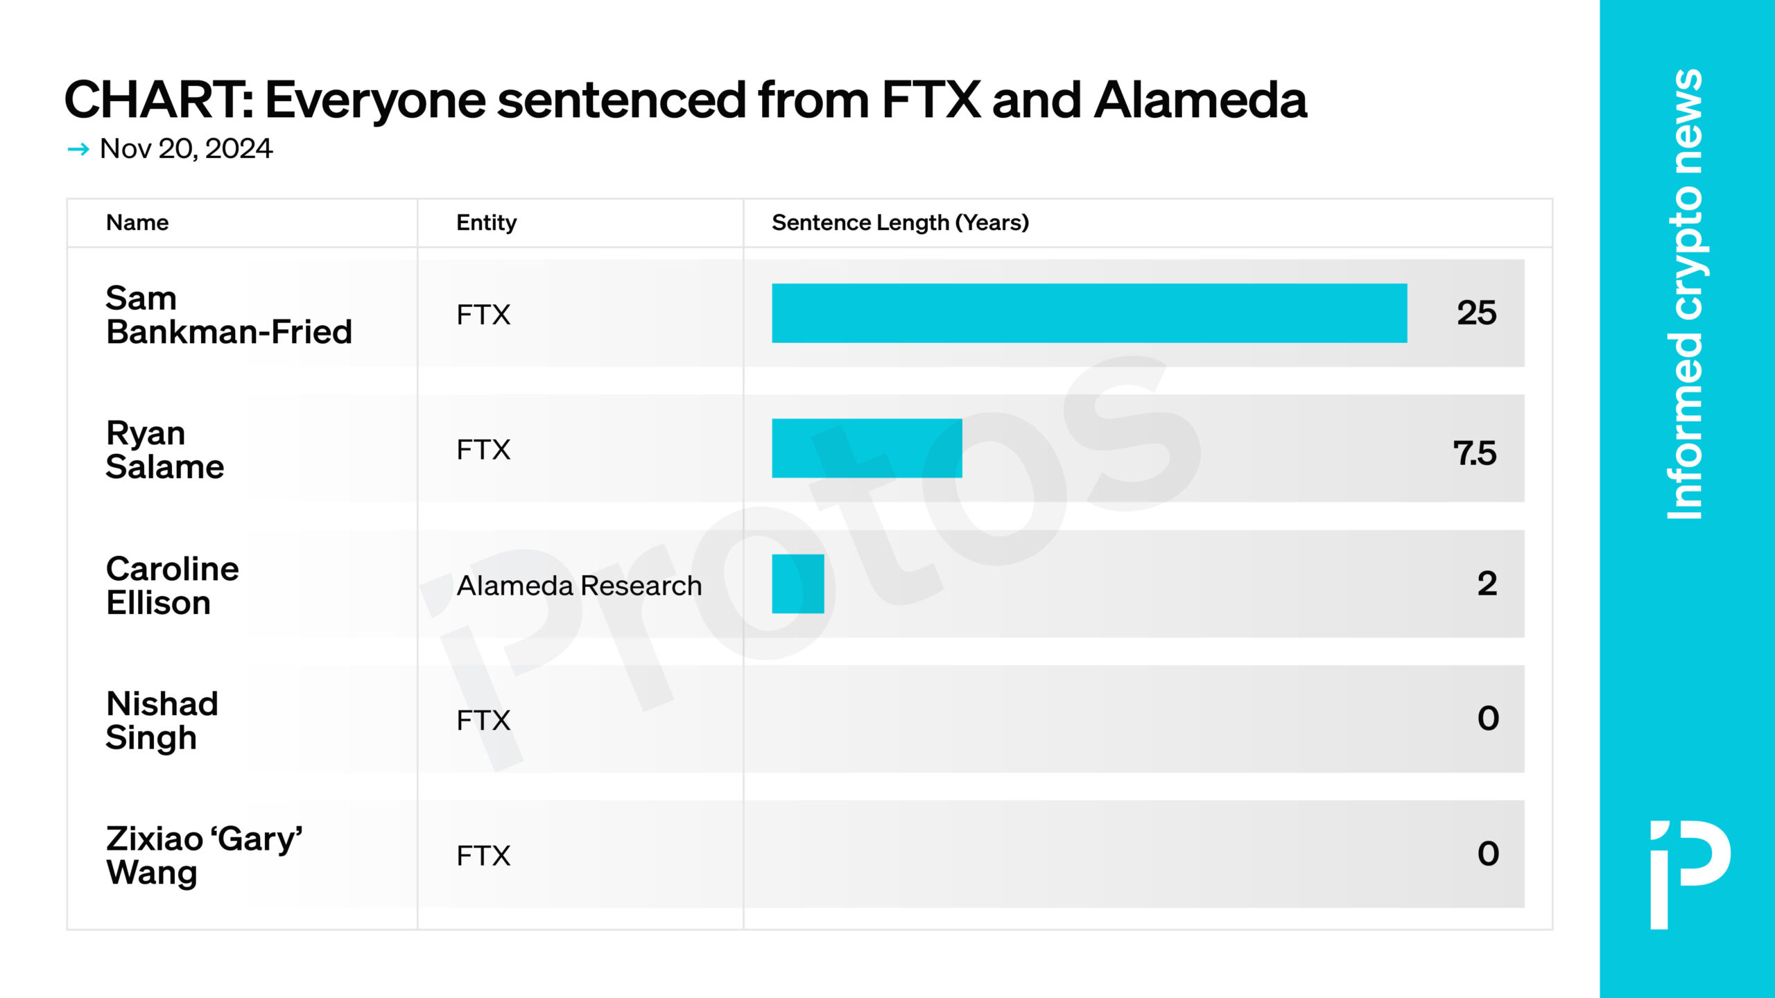
Task: Click Caroline Ellison's 2-year bar
Action: (798, 584)
